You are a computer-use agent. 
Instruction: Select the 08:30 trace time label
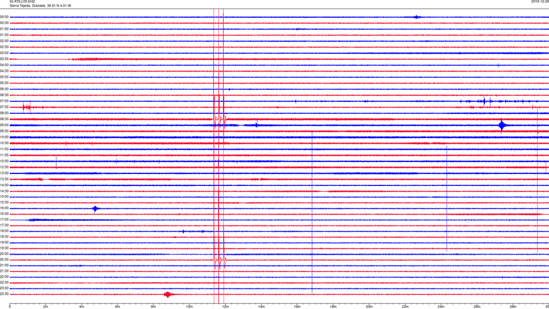[4, 119]
